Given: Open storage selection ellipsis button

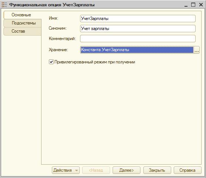Looking at the screenshot, I should (196, 50).
